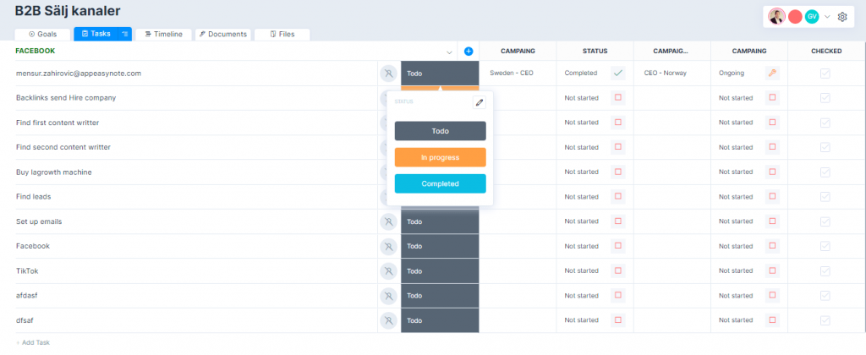This screenshot has width=866, height=355.
Task: Tick red status box for the Facebook row
Action: 618,246
